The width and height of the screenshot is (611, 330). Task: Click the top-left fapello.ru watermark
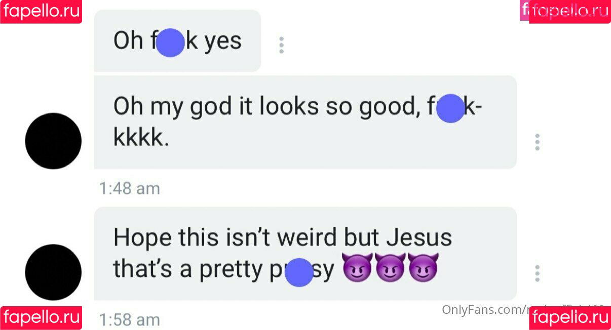(41, 11)
